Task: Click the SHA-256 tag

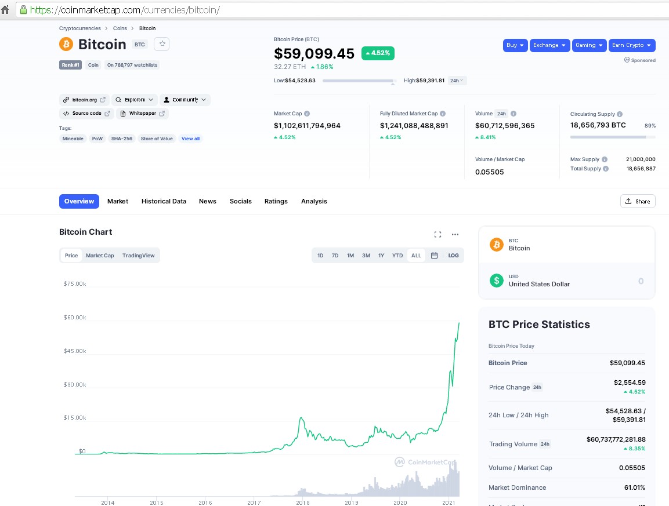Action: pos(122,139)
